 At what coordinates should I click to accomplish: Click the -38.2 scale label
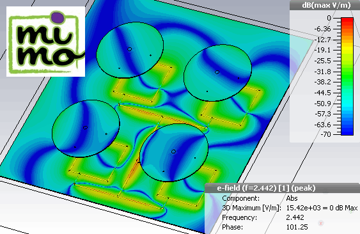[322, 82]
